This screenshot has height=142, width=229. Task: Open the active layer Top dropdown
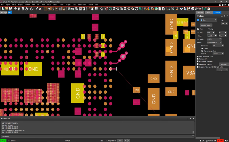[208, 20]
